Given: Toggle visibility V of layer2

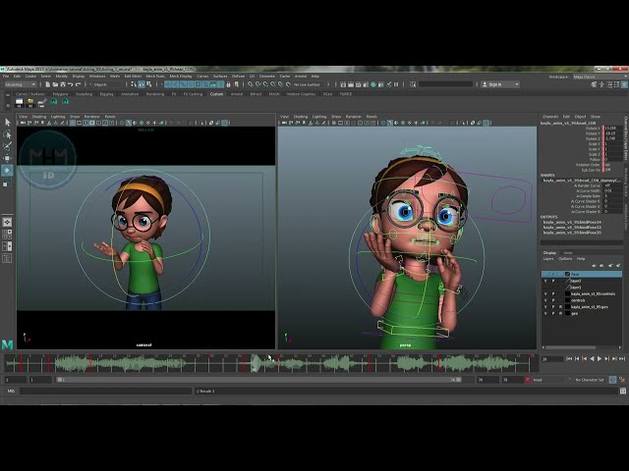Looking at the screenshot, I should click(x=545, y=281).
